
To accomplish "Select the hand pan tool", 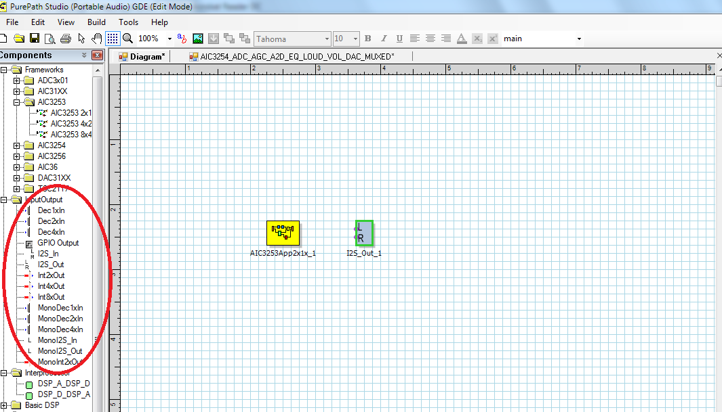I will 97,39.
